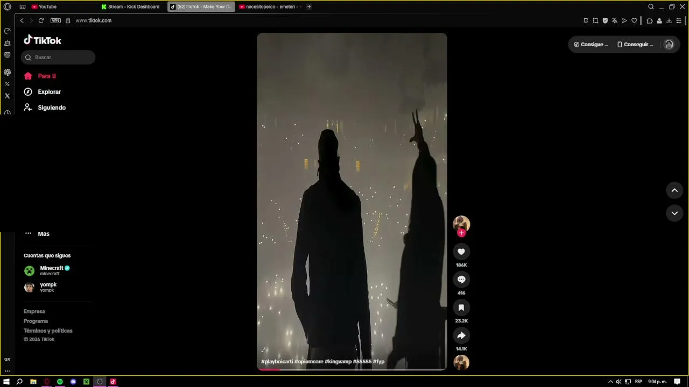Pause the playing TikTok video
The width and height of the screenshot is (689, 387).
tap(352, 202)
